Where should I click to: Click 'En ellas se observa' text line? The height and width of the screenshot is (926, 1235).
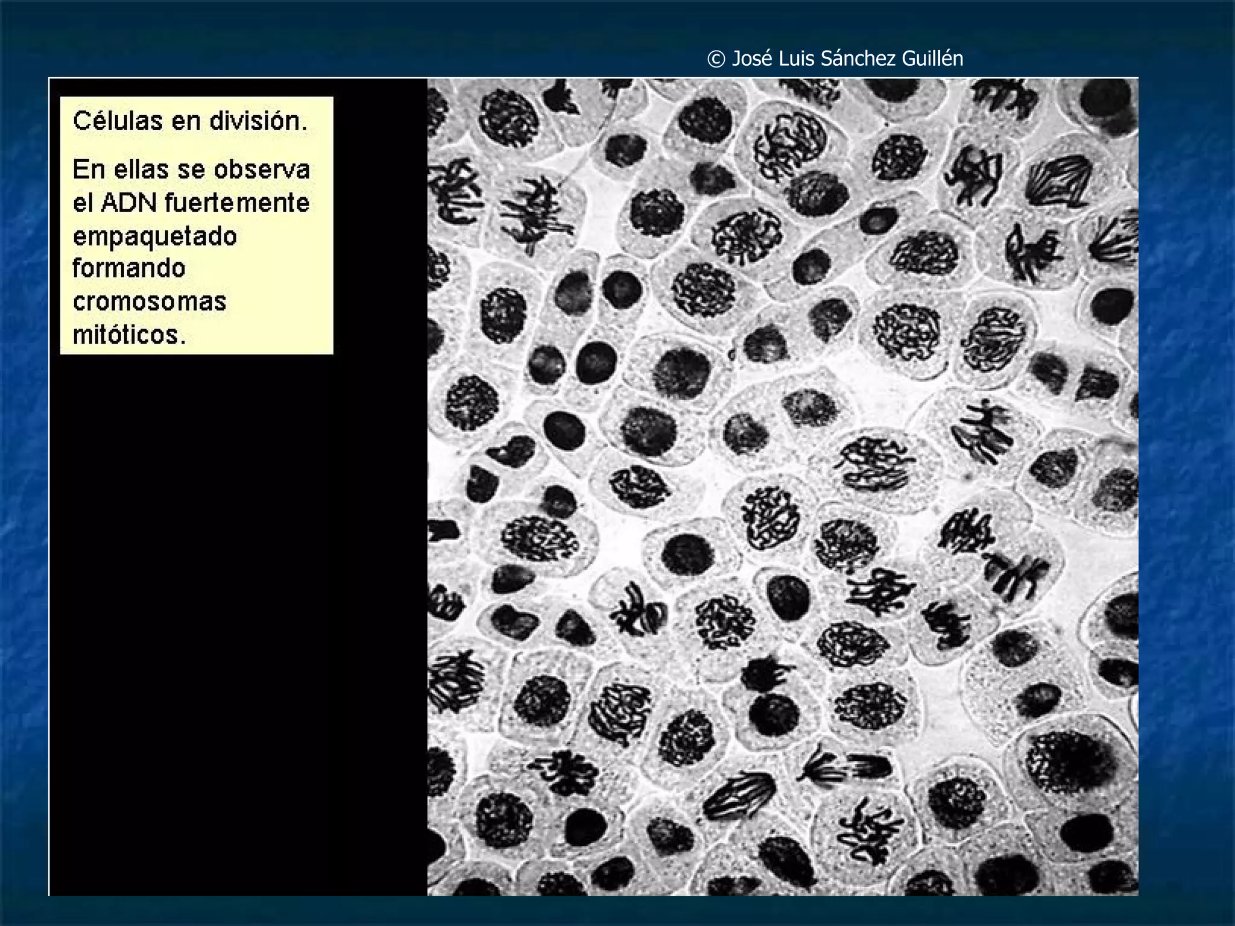click(x=191, y=170)
